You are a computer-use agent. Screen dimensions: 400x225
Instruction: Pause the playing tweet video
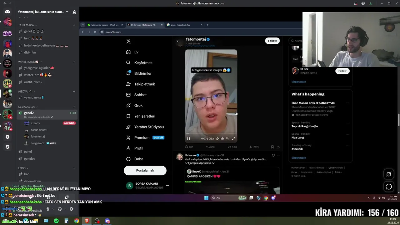pos(188,139)
